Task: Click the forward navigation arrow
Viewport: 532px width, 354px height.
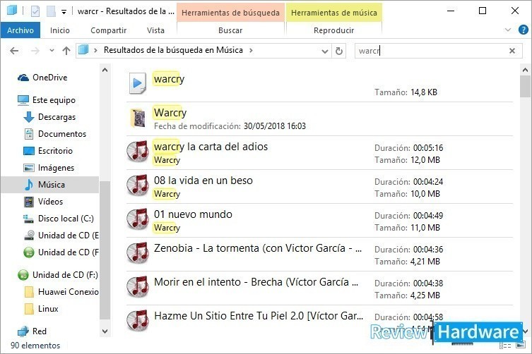Action: [35, 51]
